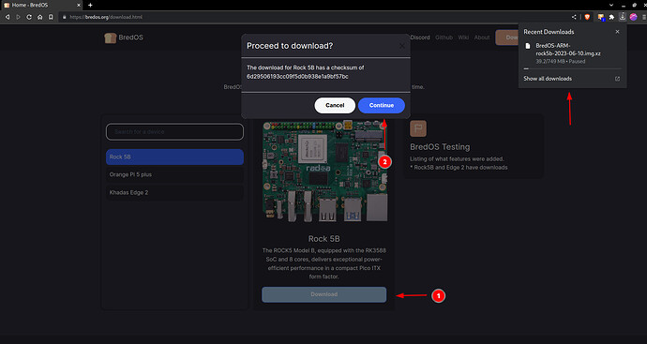The height and width of the screenshot is (344, 647).
Task: Click the file icon of downloaded image
Action: click(528, 46)
